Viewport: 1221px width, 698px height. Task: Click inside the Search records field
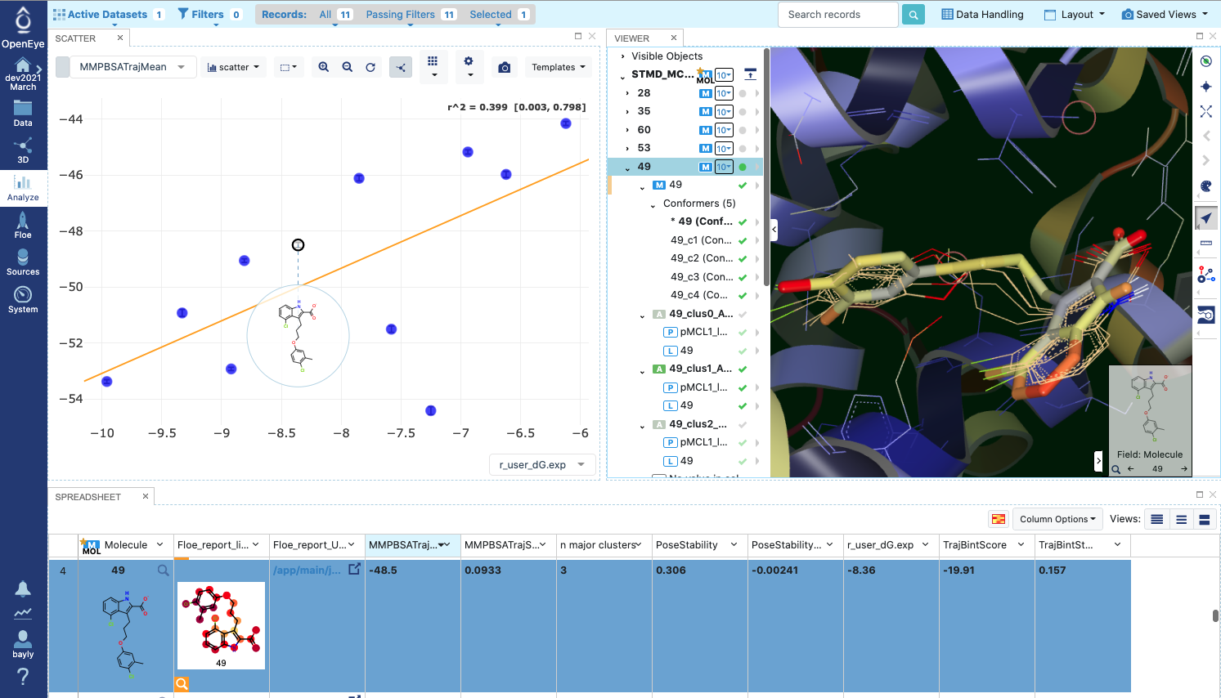coord(837,15)
